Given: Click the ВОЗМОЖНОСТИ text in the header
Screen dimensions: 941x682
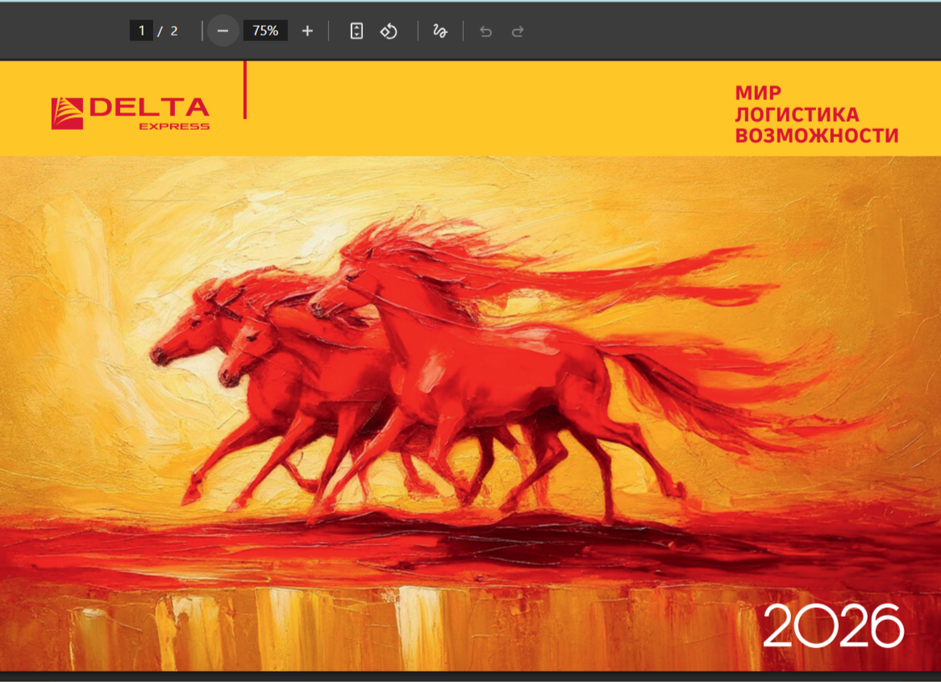Looking at the screenshot, I should (x=816, y=135).
